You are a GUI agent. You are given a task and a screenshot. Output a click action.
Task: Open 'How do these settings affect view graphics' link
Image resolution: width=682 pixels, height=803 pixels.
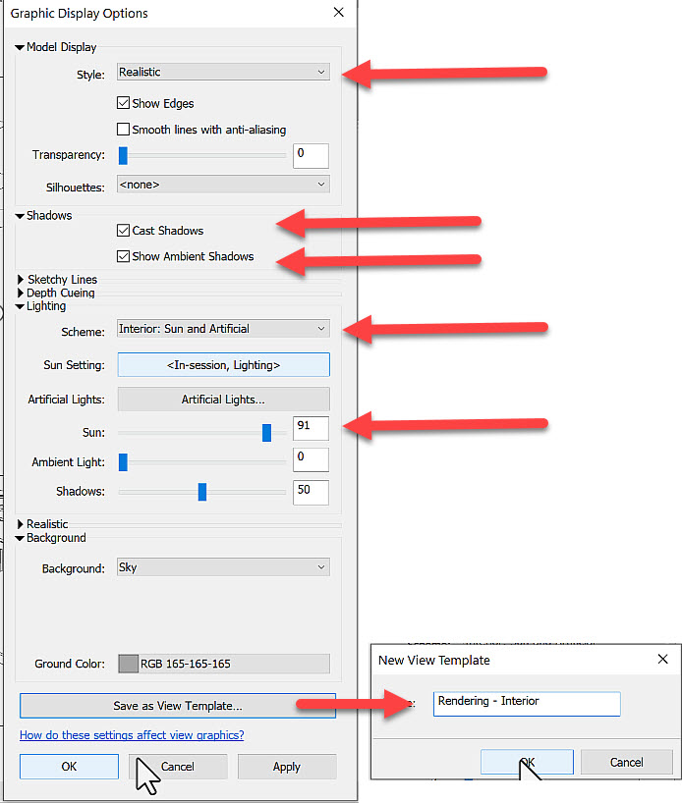(132, 735)
